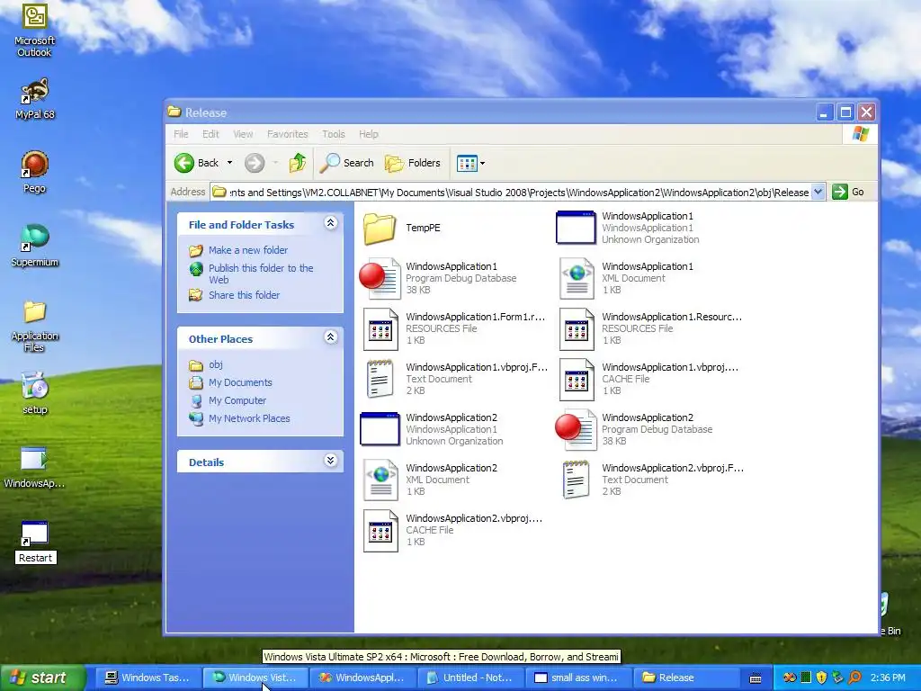The image size is (921, 691).
Task: Open the Start menu
Action: [x=42, y=678]
